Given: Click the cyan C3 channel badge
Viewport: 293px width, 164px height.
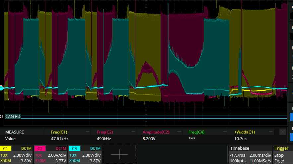Looking at the screenshot, I should click(x=74, y=148).
